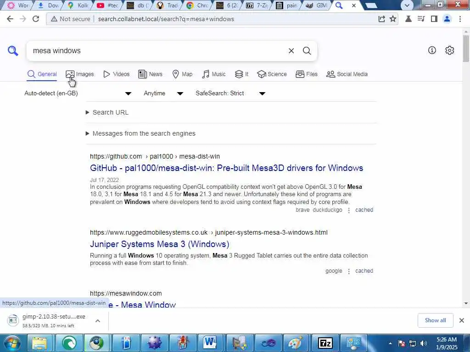Open more options for Juniper result
Viewport: 470px width, 352px height.
click(349, 271)
